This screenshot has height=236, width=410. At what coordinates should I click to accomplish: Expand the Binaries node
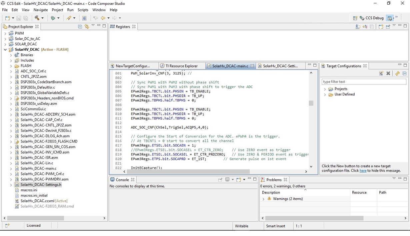[x=11, y=55]
